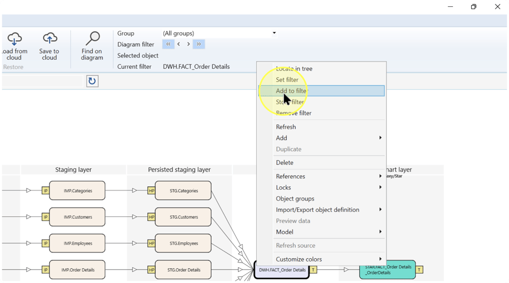This screenshot has height=283, width=509.
Task: Click the T badge beside STAR.FACT_Order Details
Action: [419, 269]
